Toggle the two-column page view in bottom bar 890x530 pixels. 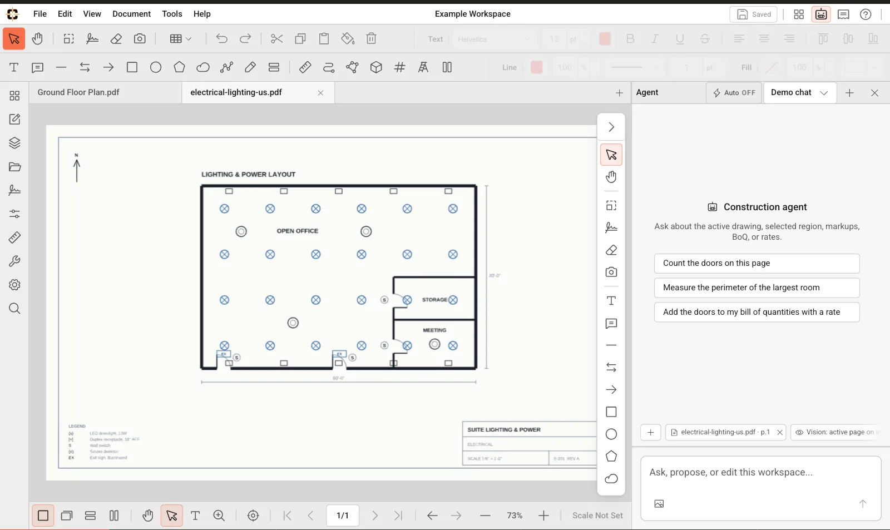click(x=114, y=516)
